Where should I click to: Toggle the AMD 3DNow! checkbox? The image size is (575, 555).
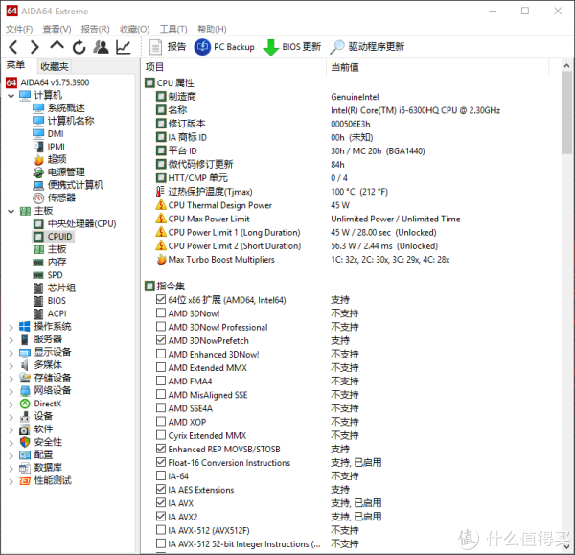coord(161,312)
